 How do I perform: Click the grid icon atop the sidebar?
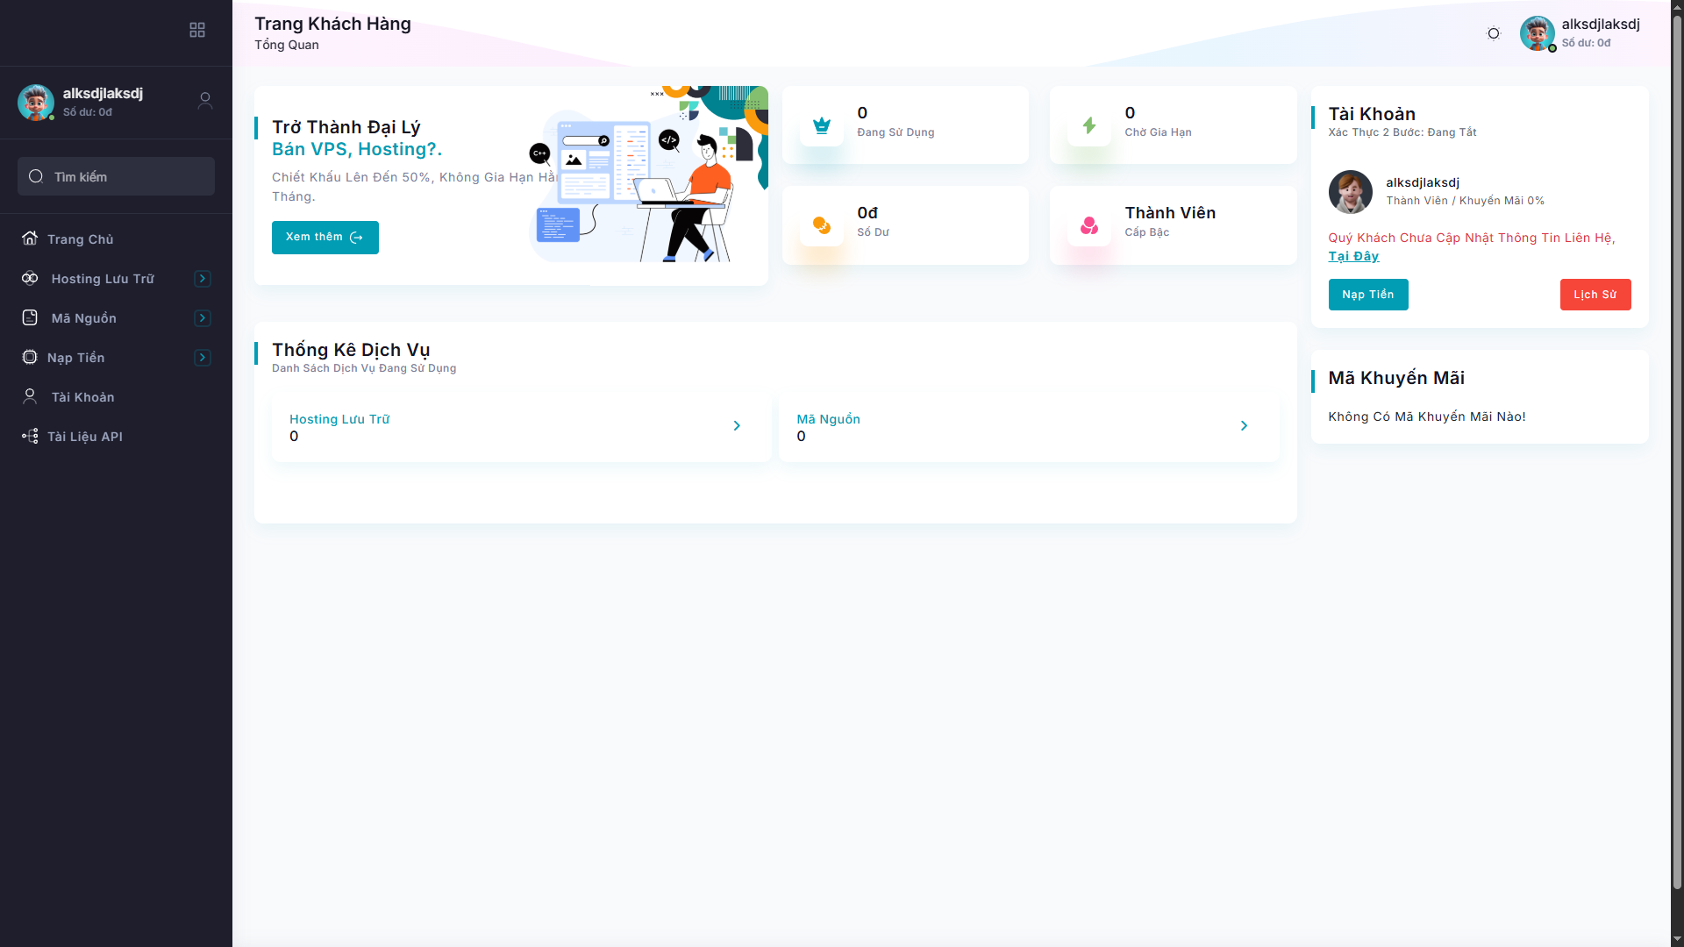197,31
